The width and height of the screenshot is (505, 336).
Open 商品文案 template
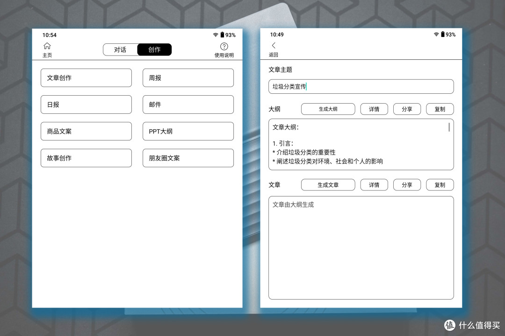pos(87,131)
